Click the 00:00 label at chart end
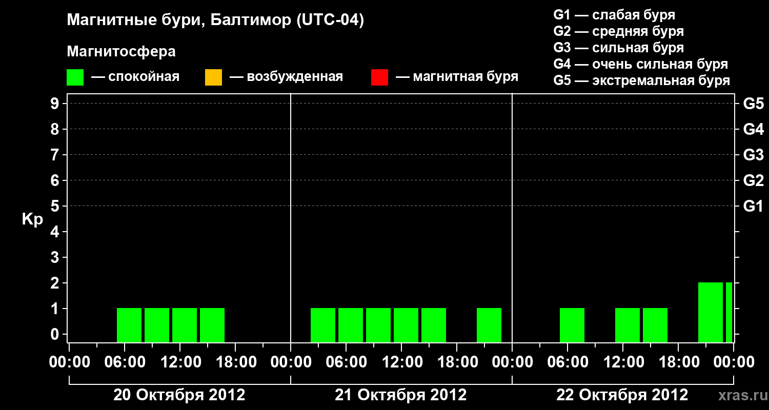Image resolution: width=769 pixels, height=410 pixels. [734, 362]
